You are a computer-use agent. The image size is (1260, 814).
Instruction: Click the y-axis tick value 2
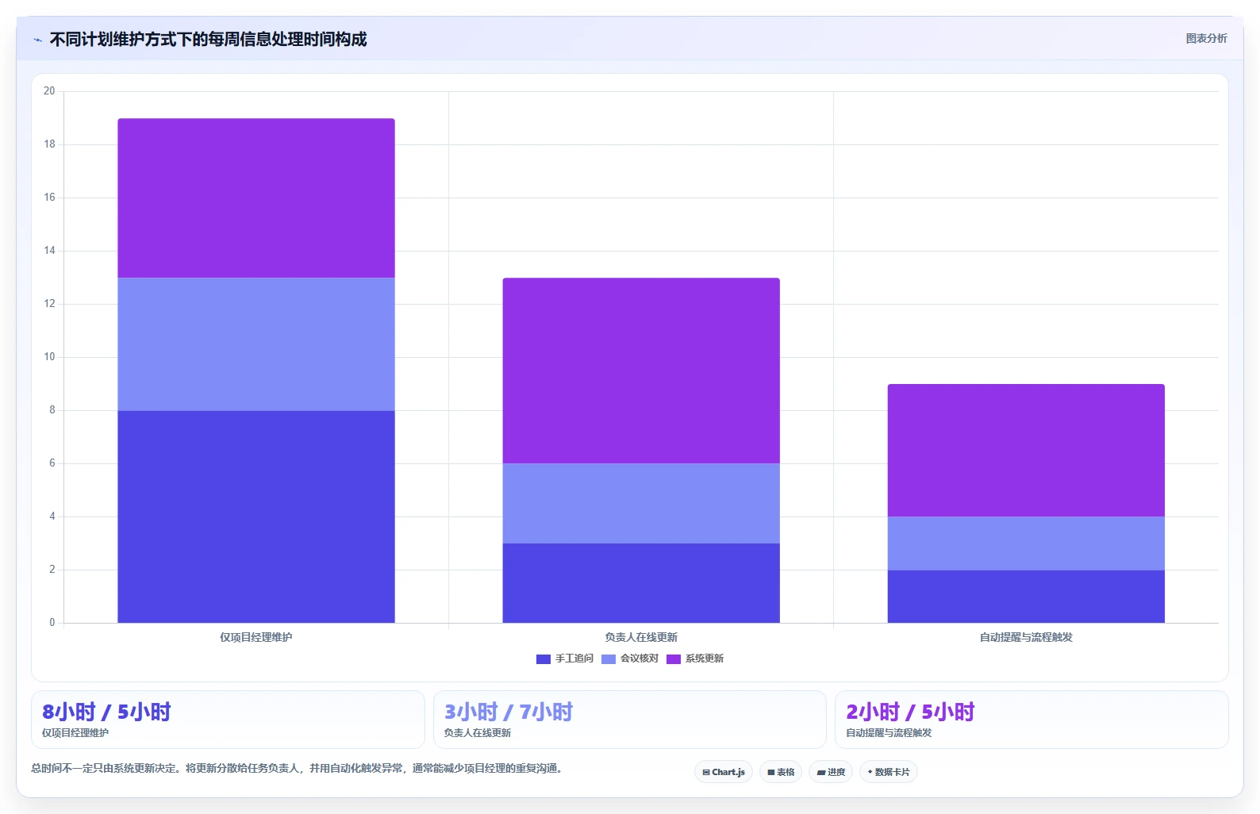(52, 570)
